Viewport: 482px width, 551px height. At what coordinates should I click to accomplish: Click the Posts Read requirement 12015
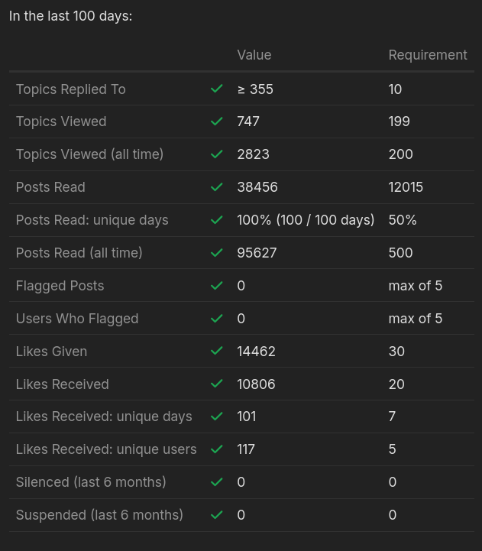(x=406, y=187)
